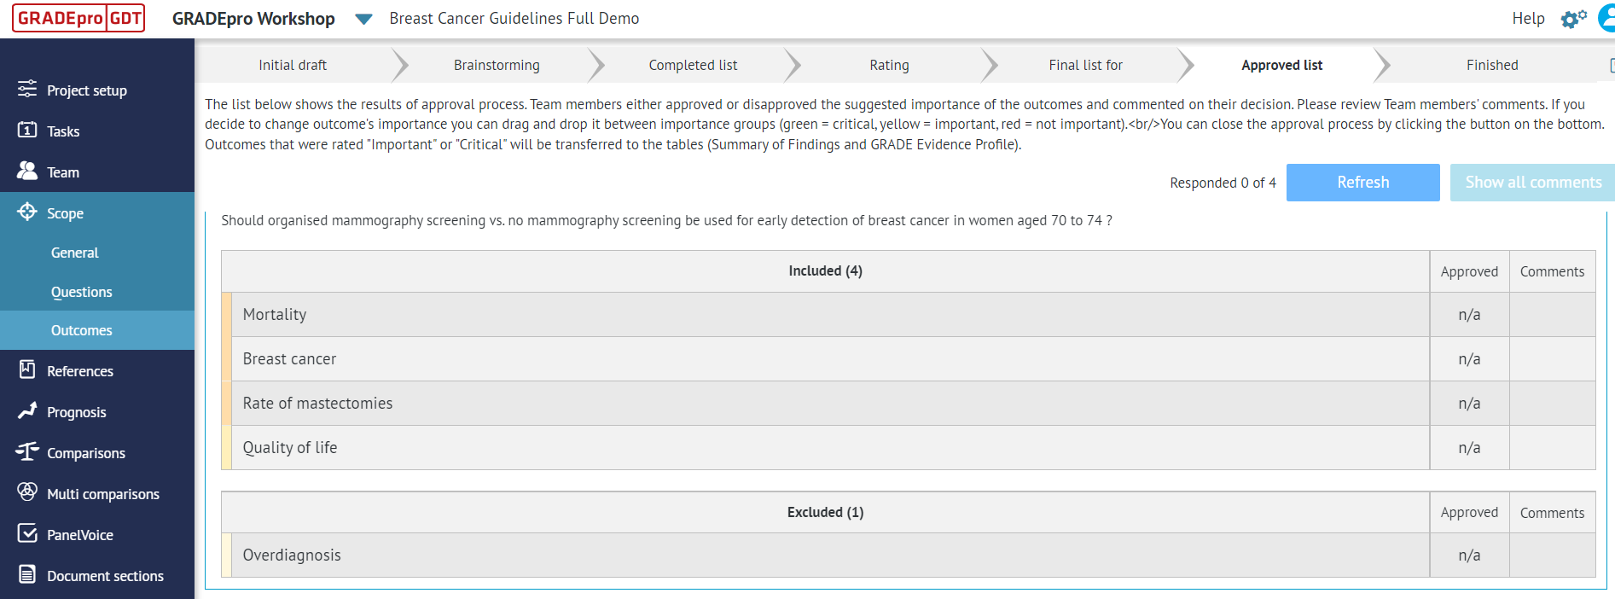This screenshot has width=1615, height=599.
Task: Select the Questions sub-section
Action: coord(81,291)
